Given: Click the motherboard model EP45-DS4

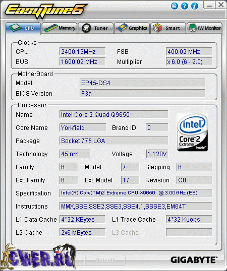Looking at the screenshot, I should pyautogui.click(x=142, y=83).
